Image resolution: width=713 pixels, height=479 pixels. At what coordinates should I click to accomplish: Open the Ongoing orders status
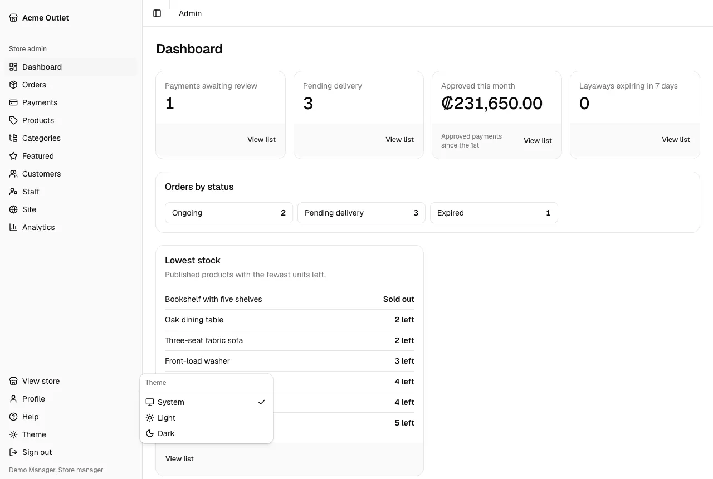tap(229, 213)
